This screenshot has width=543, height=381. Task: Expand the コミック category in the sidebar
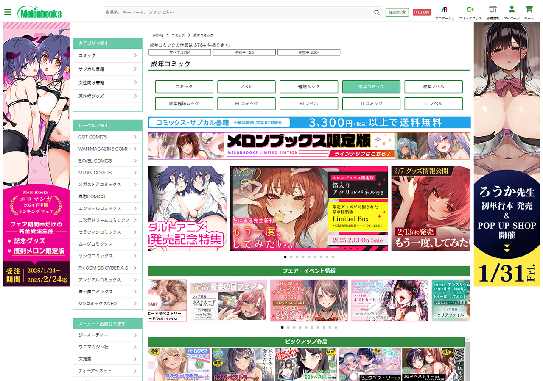click(107, 55)
